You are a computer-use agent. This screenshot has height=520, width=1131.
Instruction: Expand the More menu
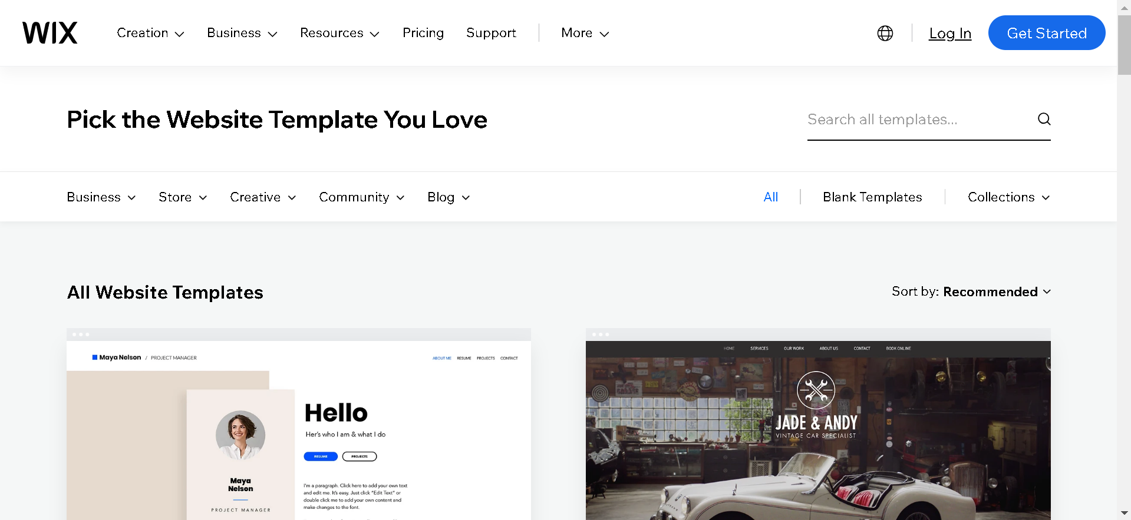pyautogui.click(x=585, y=33)
